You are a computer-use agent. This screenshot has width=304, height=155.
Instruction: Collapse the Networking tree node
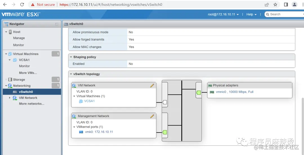tap(6, 86)
